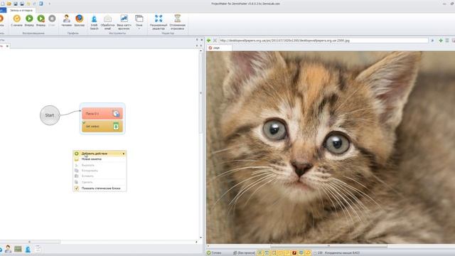Choose 'Новая заметка' in the context menu
This screenshot has height=256, width=455.
[x=100, y=159]
